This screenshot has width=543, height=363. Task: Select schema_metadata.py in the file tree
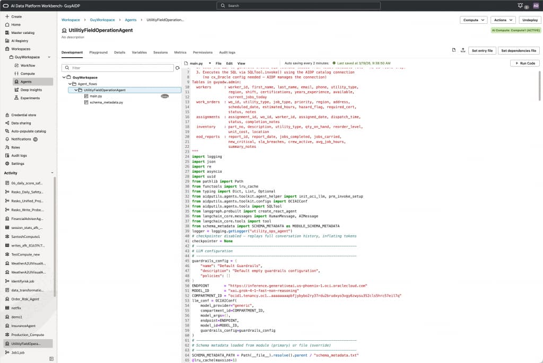pos(104,102)
